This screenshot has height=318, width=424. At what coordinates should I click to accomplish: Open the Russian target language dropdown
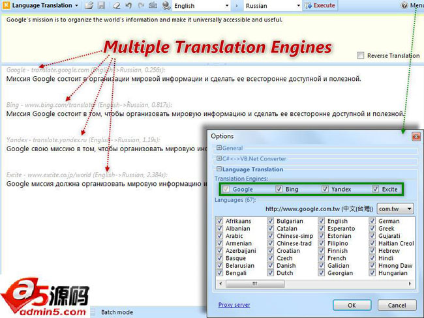273,6
